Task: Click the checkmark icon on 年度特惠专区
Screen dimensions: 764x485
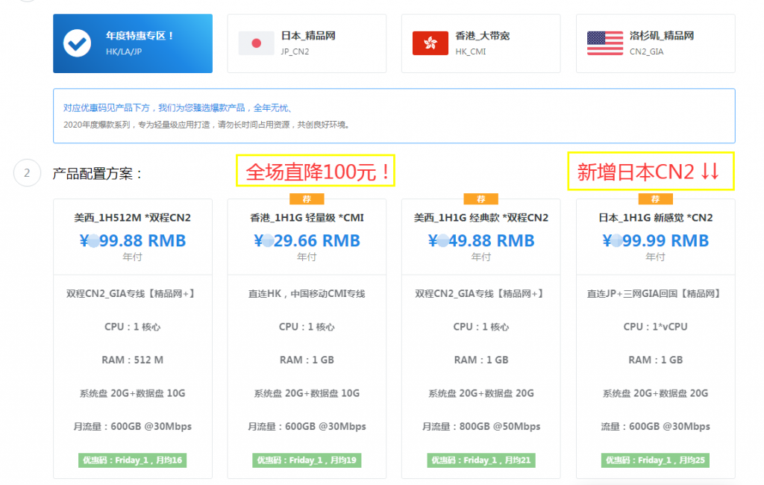Action: (77, 43)
